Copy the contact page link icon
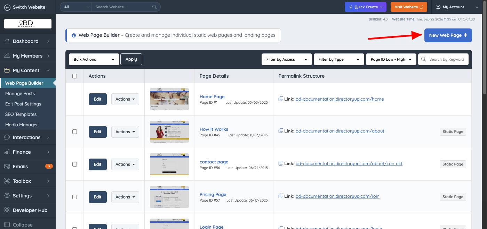Viewport: 487px width, 229px height. point(281,163)
